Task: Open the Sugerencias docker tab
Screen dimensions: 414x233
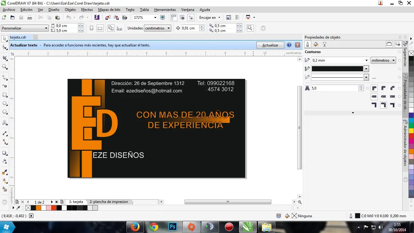Action: click(405, 54)
